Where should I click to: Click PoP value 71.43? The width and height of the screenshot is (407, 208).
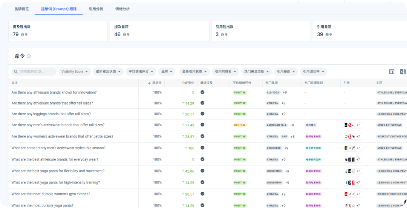[x=188, y=125]
